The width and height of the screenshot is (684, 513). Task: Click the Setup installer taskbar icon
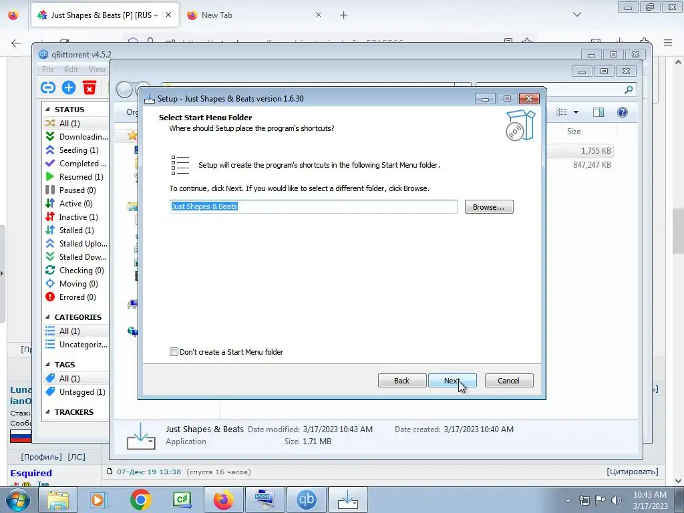coord(347,500)
